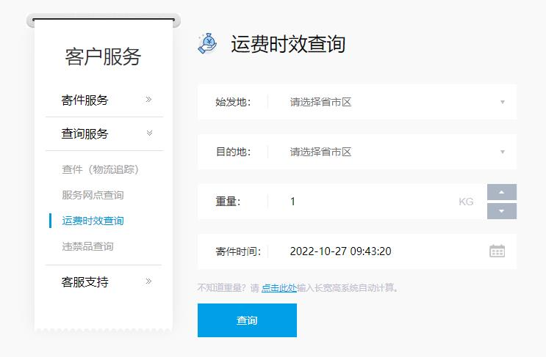Click the 运费时效查询 page title
Viewport: 546px width, 357px height.
pyautogui.click(x=288, y=44)
